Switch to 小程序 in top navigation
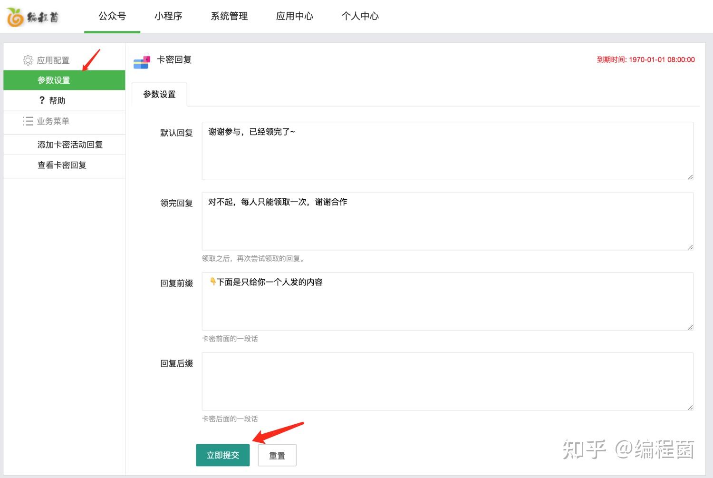This screenshot has height=478, width=713. point(168,16)
